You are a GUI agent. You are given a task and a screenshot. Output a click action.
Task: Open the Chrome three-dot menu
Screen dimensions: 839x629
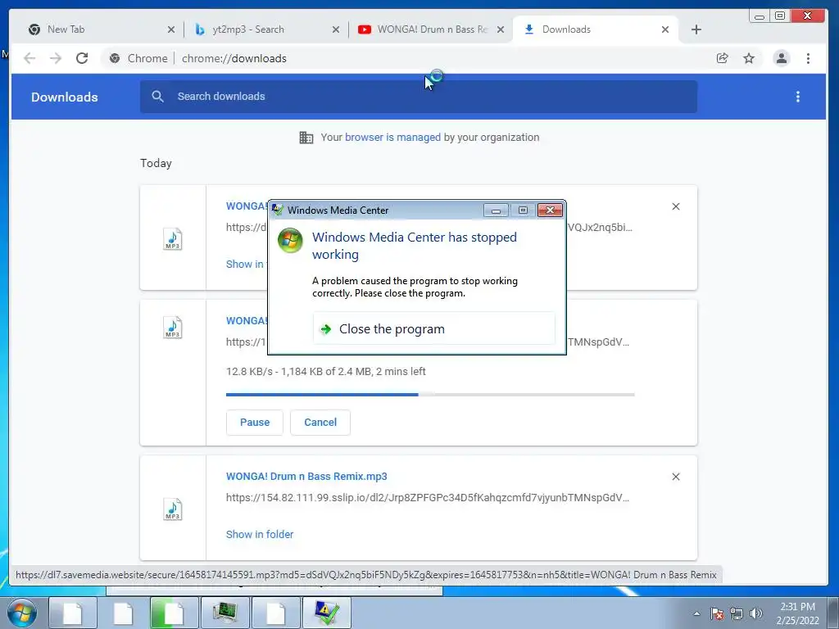click(808, 58)
